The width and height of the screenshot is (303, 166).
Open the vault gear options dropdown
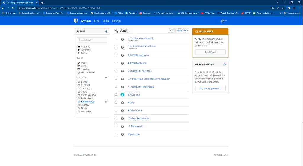(171, 30)
